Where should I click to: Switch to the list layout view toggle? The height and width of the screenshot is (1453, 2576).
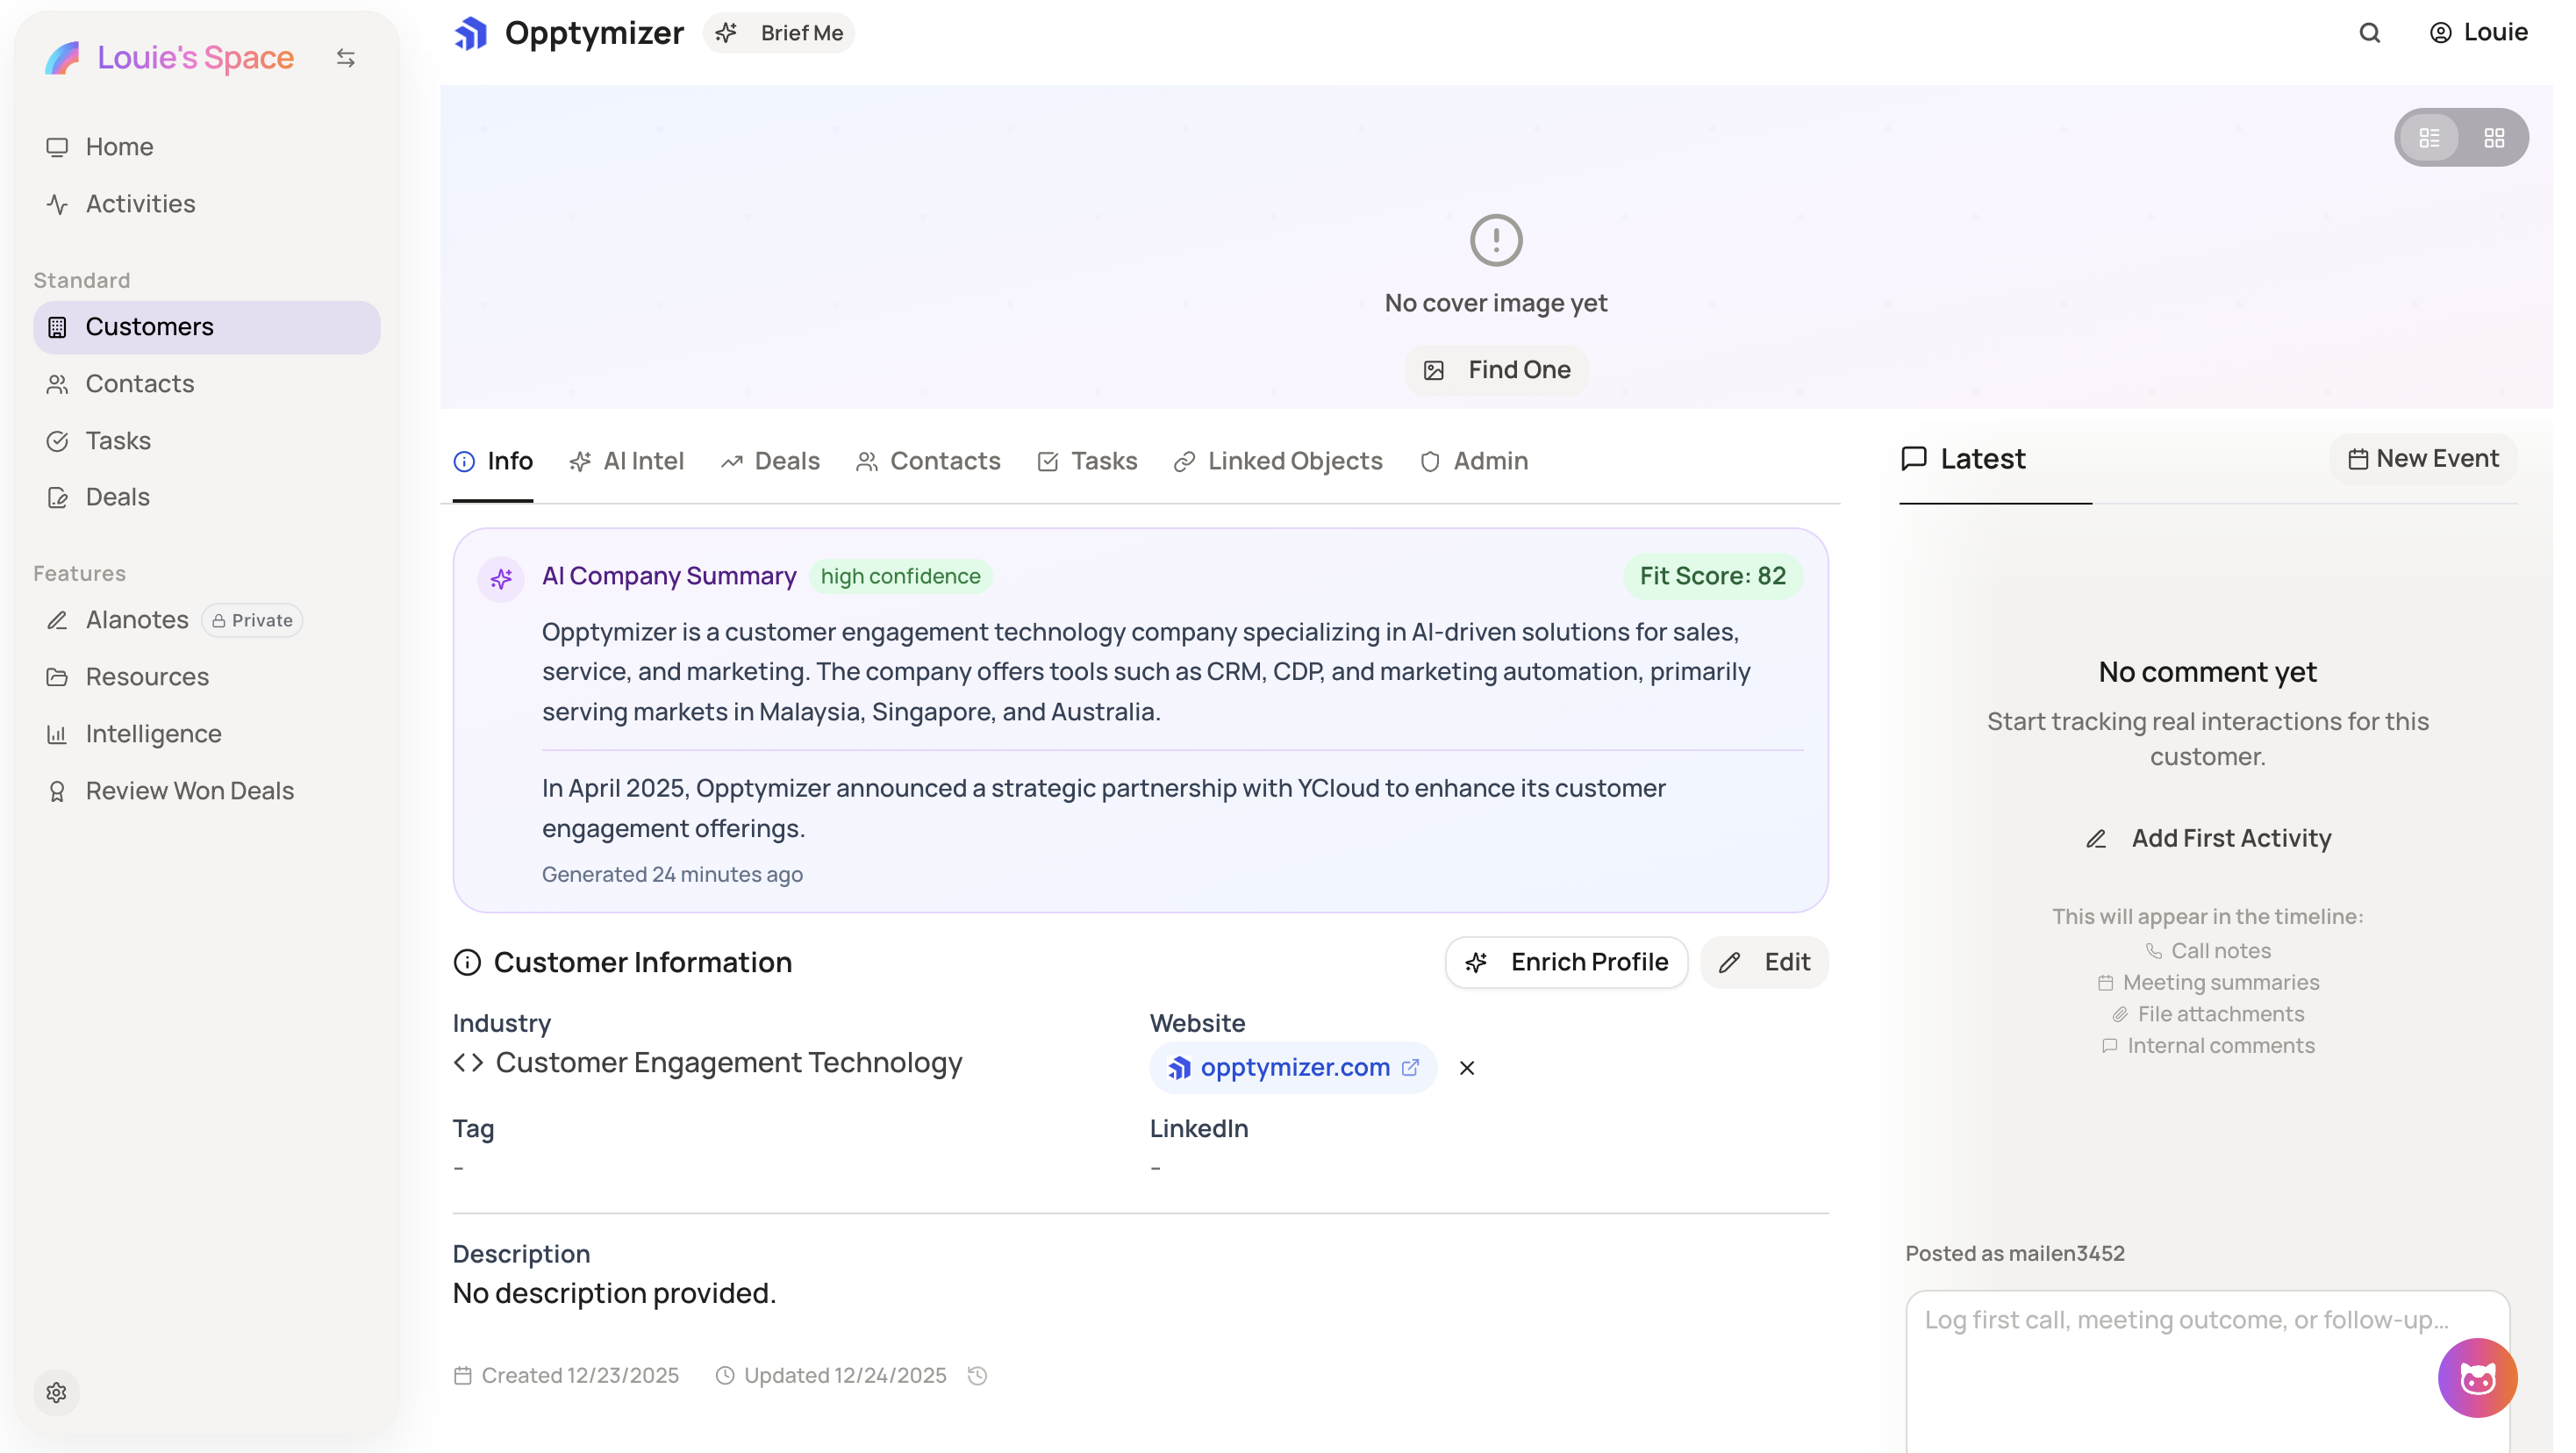[x=2430, y=138]
